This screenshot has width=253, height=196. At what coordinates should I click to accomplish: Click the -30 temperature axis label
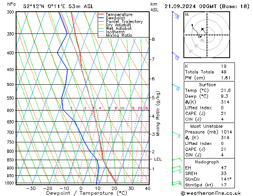[x=31, y=188]
